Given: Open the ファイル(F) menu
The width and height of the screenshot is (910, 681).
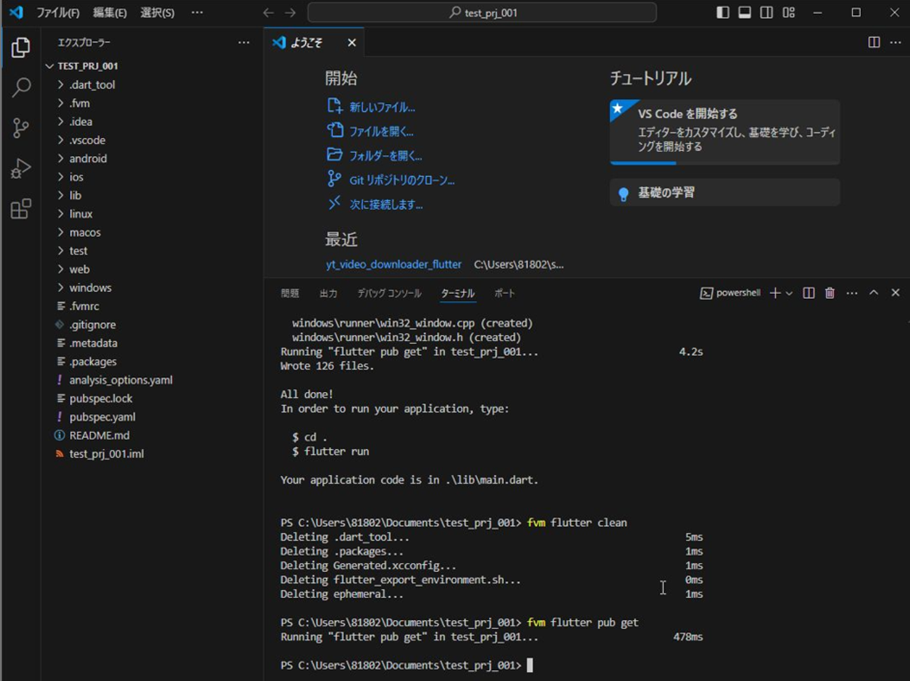Looking at the screenshot, I should 57,12.
